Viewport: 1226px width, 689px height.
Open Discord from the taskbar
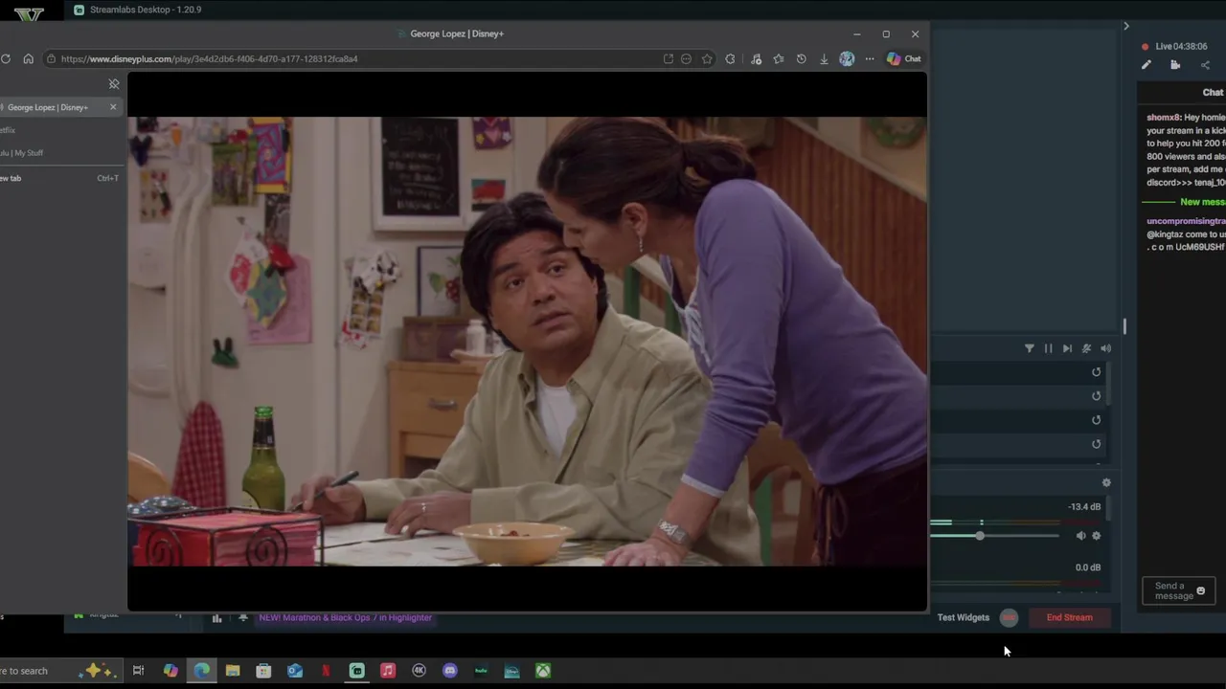pos(450,671)
